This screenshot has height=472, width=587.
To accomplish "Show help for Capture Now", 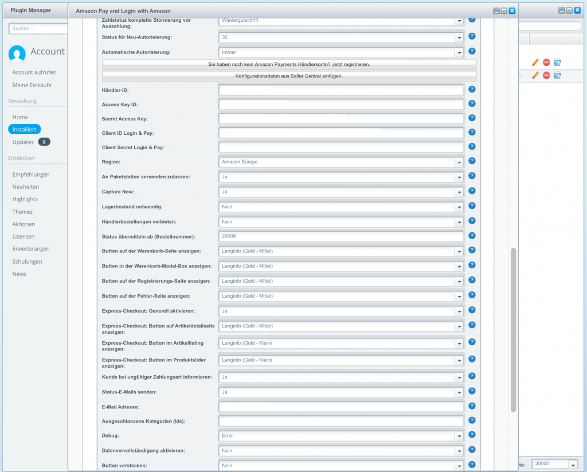I will click(472, 190).
